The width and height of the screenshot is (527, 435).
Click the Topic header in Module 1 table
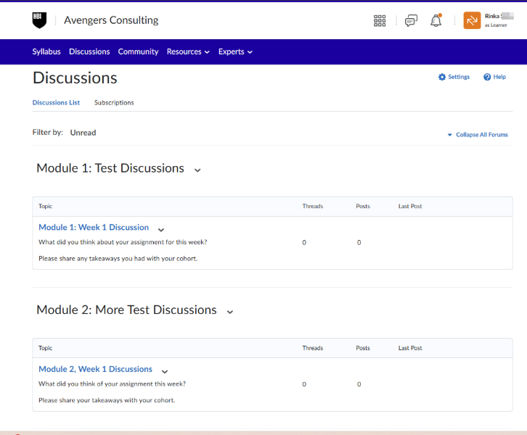coord(46,206)
